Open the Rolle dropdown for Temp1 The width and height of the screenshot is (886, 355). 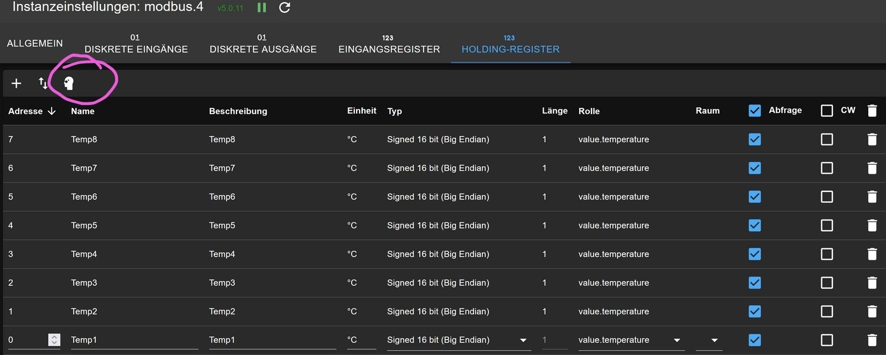[676, 340]
